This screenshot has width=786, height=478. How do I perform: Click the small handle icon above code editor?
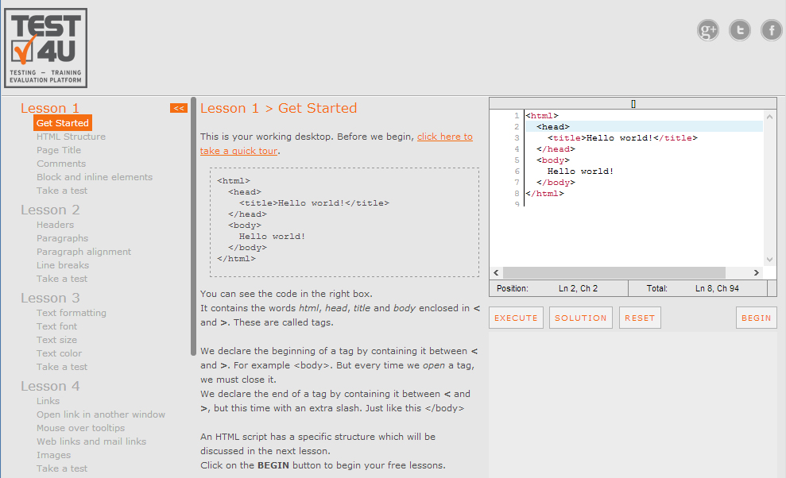[x=633, y=103]
